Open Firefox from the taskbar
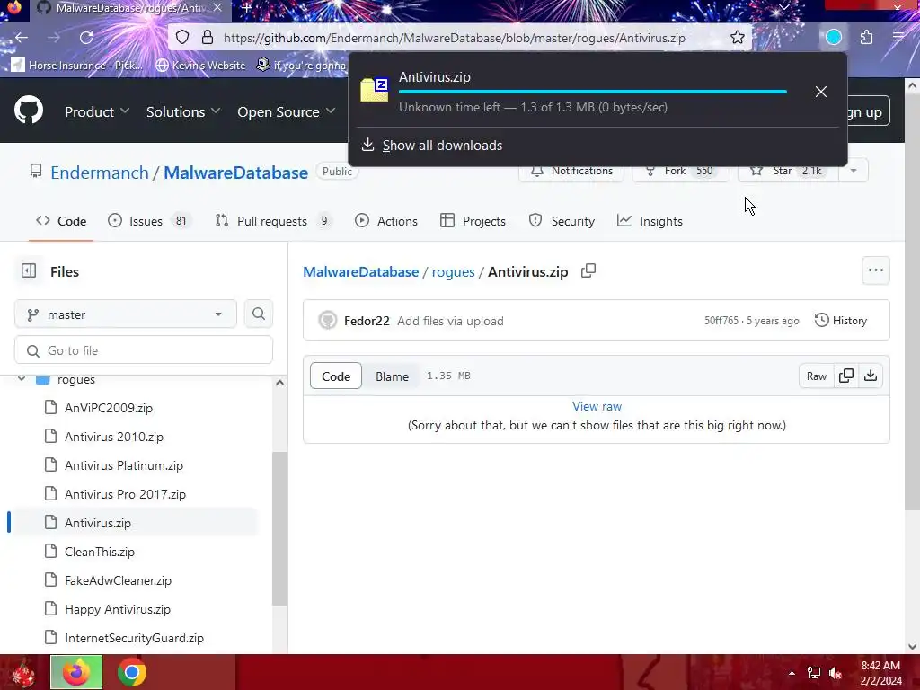This screenshot has height=690, width=920. coord(76,672)
